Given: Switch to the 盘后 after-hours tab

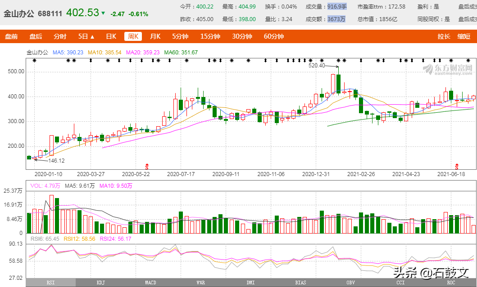Looking at the screenshot, I should tap(36, 36).
